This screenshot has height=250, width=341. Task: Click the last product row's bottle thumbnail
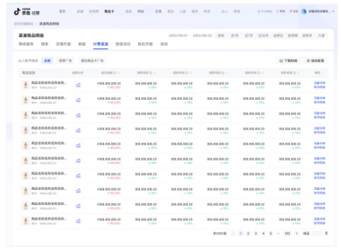tap(26, 221)
